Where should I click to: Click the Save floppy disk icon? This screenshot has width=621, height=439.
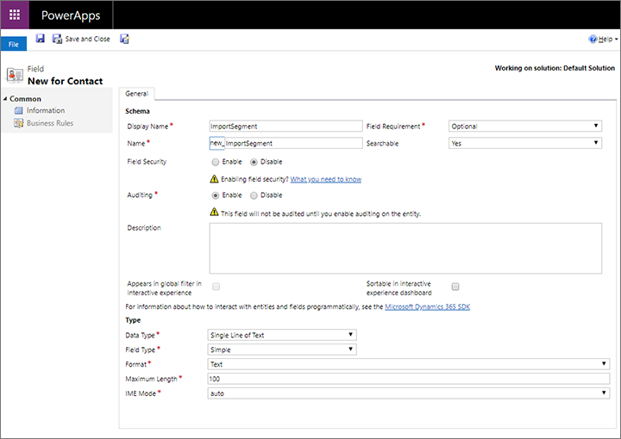(41, 39)
